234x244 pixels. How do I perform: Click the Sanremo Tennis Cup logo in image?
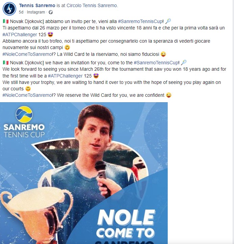point(24,122)
